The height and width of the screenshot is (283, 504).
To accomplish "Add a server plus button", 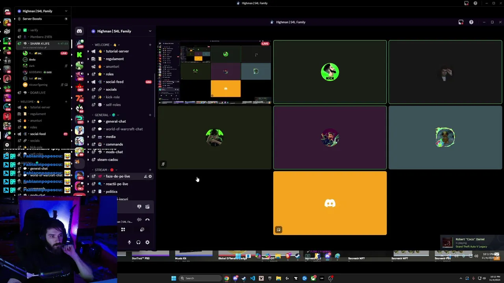I will [7, 145].
